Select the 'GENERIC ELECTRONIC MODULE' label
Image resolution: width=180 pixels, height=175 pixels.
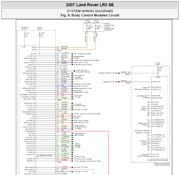158,160
